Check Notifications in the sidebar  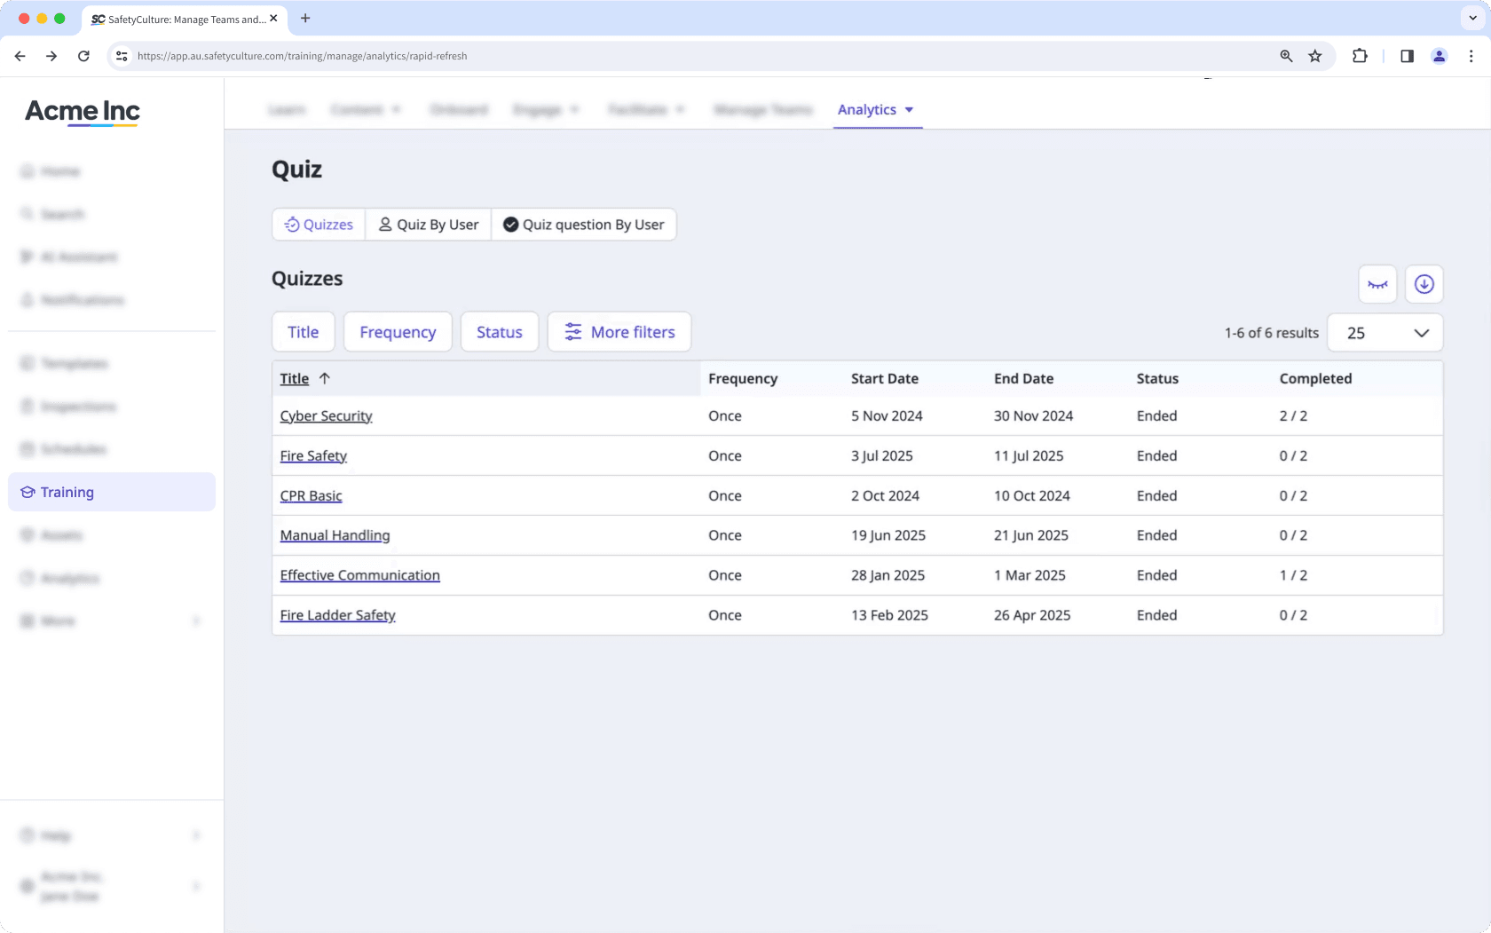coord(82,299)
